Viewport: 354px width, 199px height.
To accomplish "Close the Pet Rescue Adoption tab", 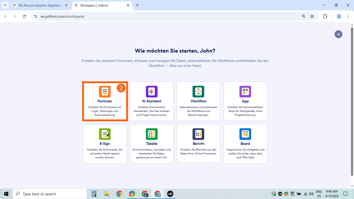I will [x=66, y=5].
